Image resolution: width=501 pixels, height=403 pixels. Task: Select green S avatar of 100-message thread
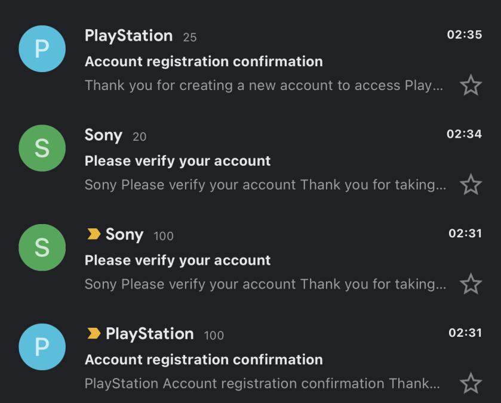42,247
